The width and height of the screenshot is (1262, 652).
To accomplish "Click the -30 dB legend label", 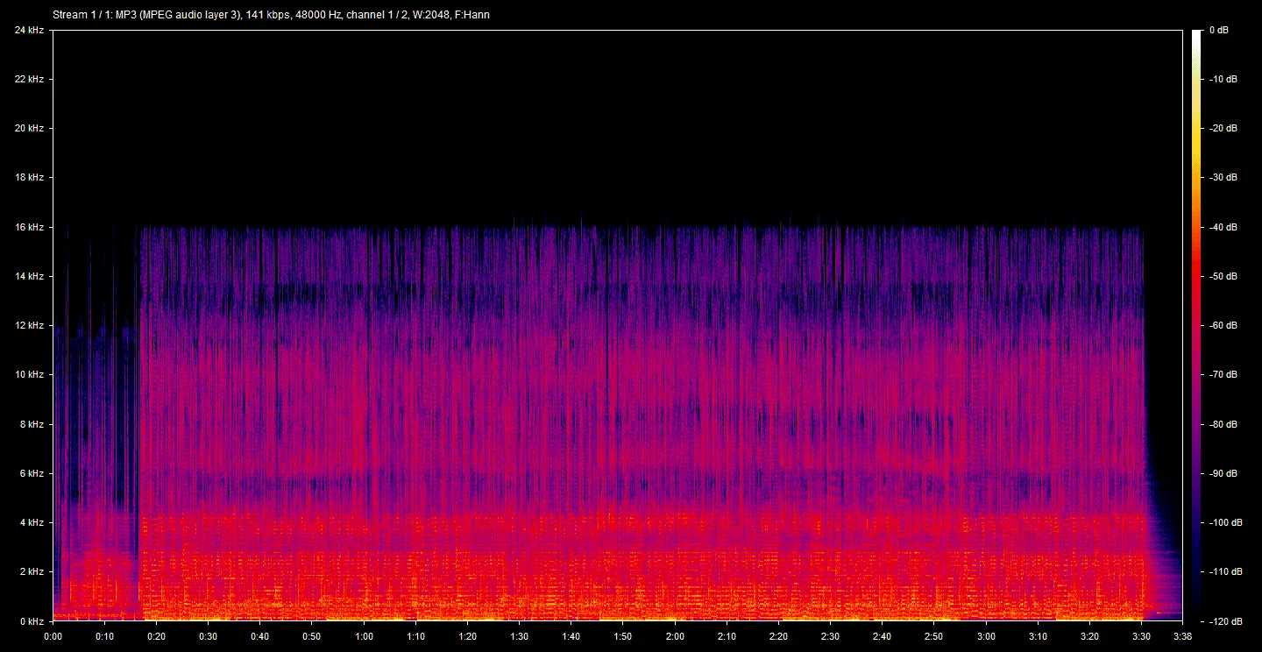I will (1223, 178).
